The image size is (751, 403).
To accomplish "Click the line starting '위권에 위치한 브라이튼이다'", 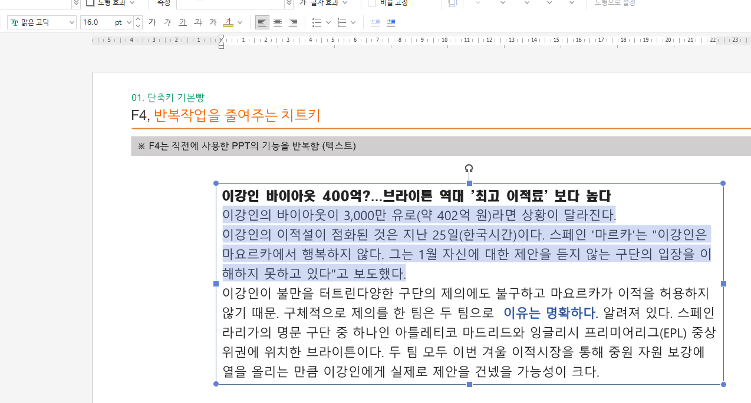I will point(463,352).
